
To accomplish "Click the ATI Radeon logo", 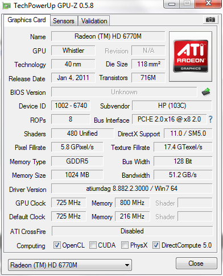I will click(191, 56).
